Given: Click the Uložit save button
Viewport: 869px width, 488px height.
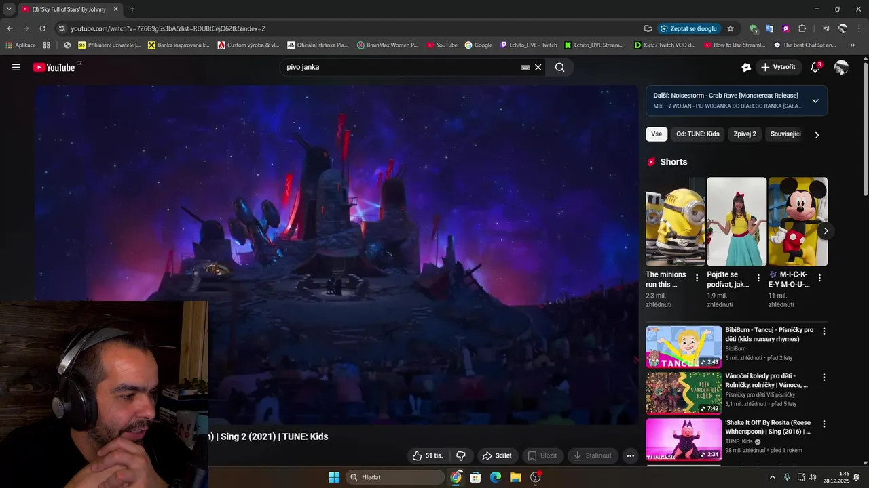Looking at the screenshot, I should coord(542,455).
